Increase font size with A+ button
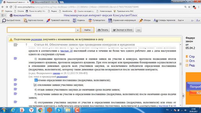The height and width of the screenshot is (113, 201). (x=198, y=20)
